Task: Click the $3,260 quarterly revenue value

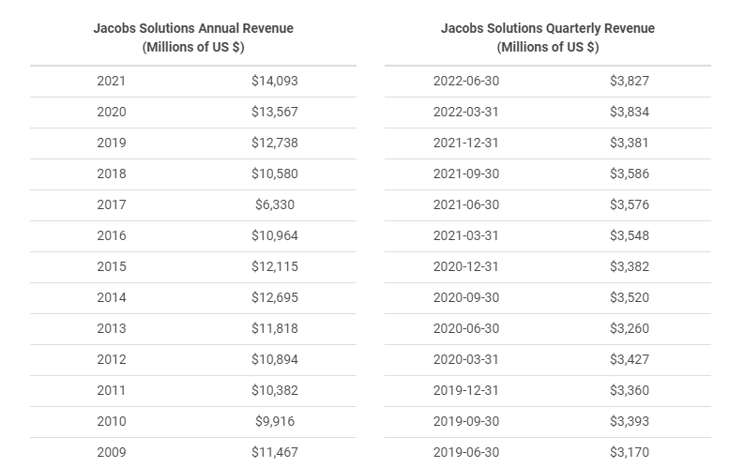Action: point(629,328)
